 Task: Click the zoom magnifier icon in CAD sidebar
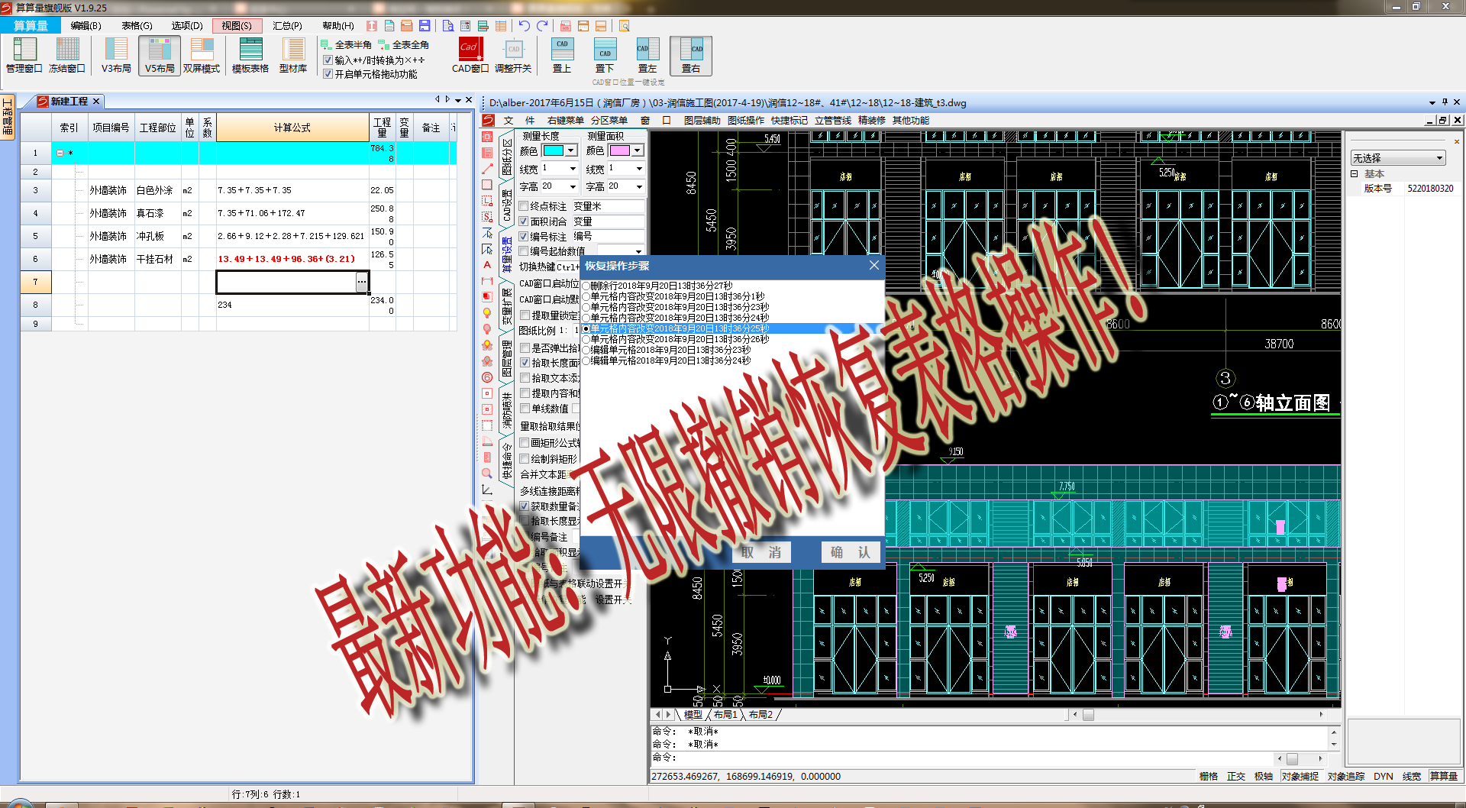[487, 473]
